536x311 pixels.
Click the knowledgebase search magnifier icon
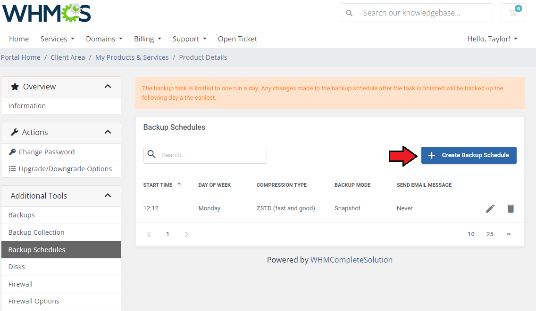point(349,13)
